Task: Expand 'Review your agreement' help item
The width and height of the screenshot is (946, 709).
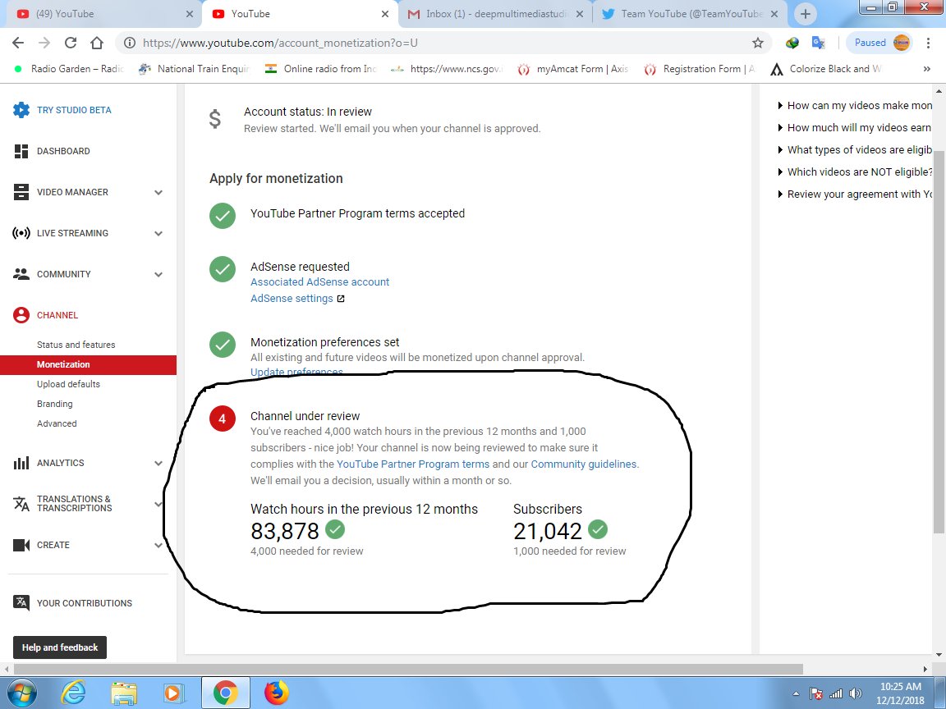Action: [x=855, y=194]
